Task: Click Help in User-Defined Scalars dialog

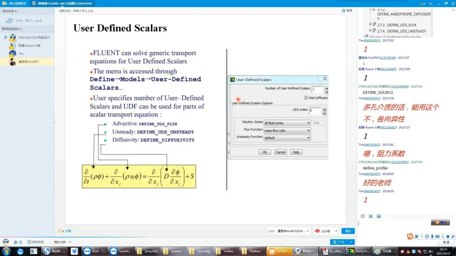Action: (296, 152)
